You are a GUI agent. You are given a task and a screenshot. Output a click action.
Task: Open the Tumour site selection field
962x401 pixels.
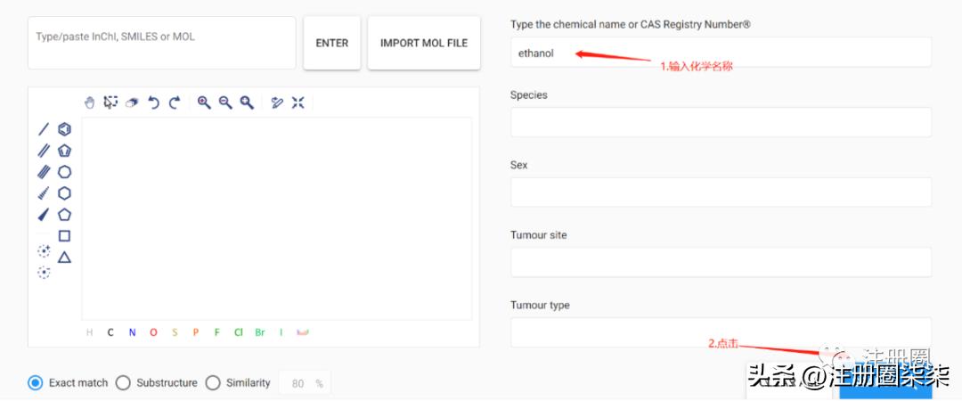(720, 262)
